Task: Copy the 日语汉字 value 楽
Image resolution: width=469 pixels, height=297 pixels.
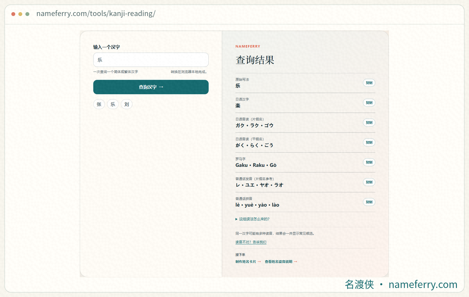Action: (x=369, y=103)
